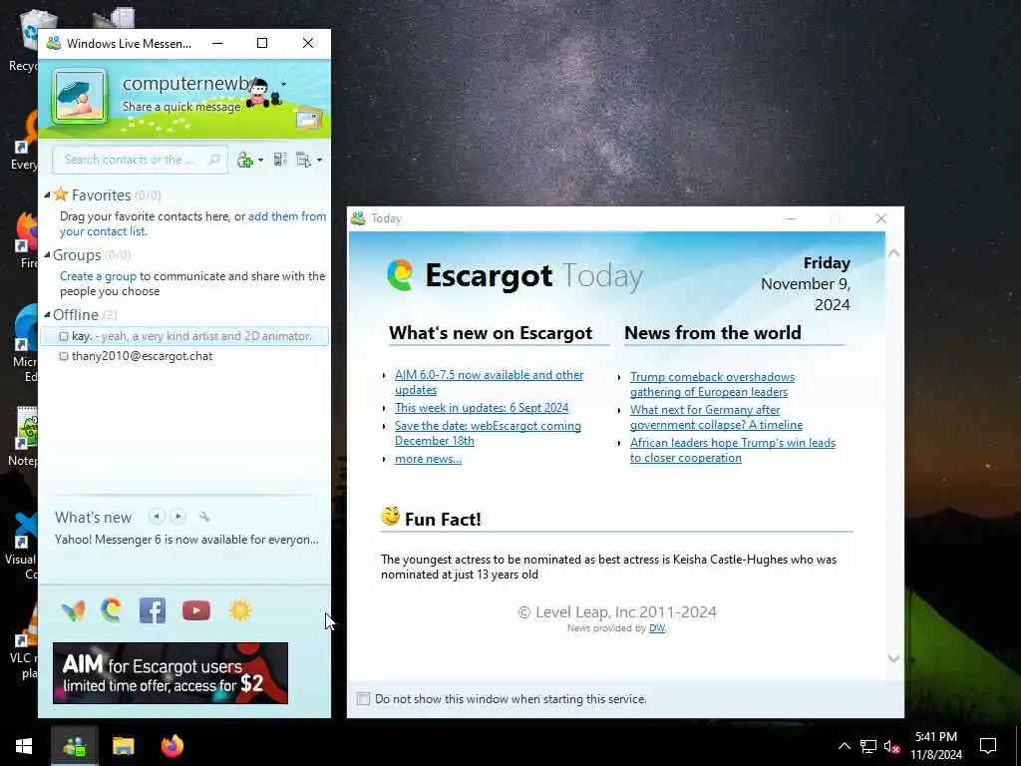Screen dimensions: 1021x766
Task: Click the DW news provider link
Action: pyautogui.click(x=657, y=628)
